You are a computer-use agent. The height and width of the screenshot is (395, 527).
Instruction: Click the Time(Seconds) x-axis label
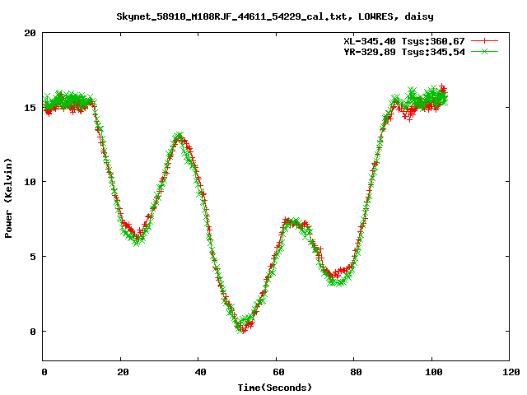click(x=275, y=387)
